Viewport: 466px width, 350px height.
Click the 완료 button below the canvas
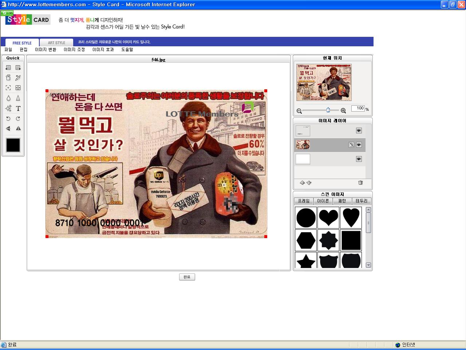(187, 277)
